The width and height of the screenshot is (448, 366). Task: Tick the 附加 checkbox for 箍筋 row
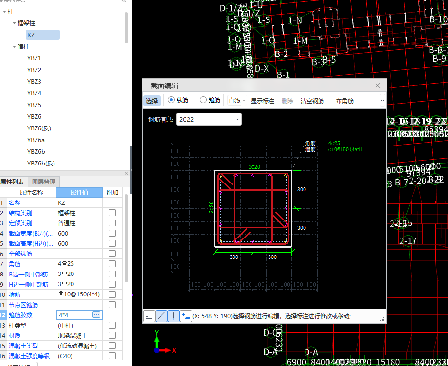[112, 294]
